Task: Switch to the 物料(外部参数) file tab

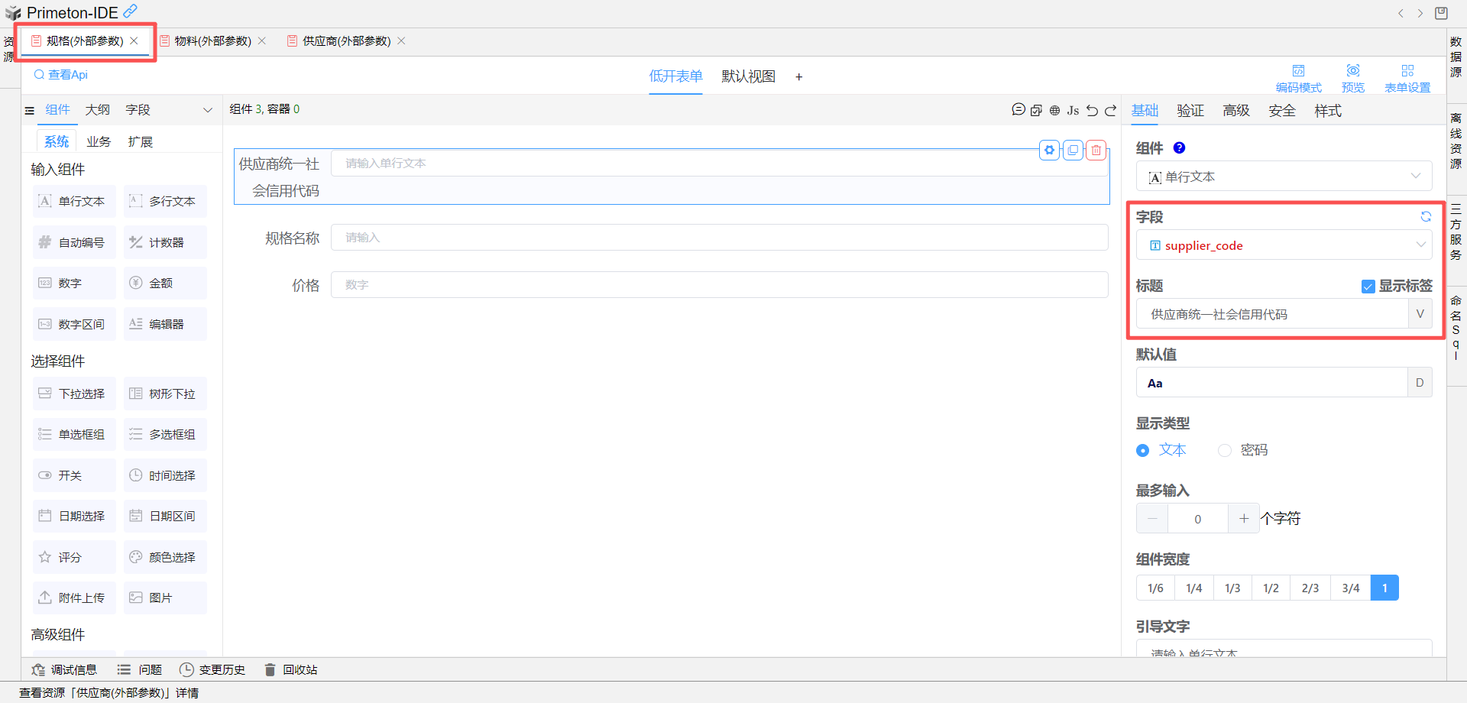Action: pos(212,41)
